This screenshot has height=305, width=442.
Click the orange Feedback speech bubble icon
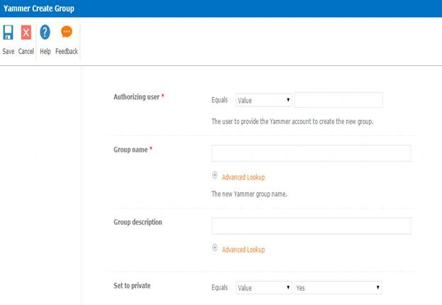(x=67, y=32)
